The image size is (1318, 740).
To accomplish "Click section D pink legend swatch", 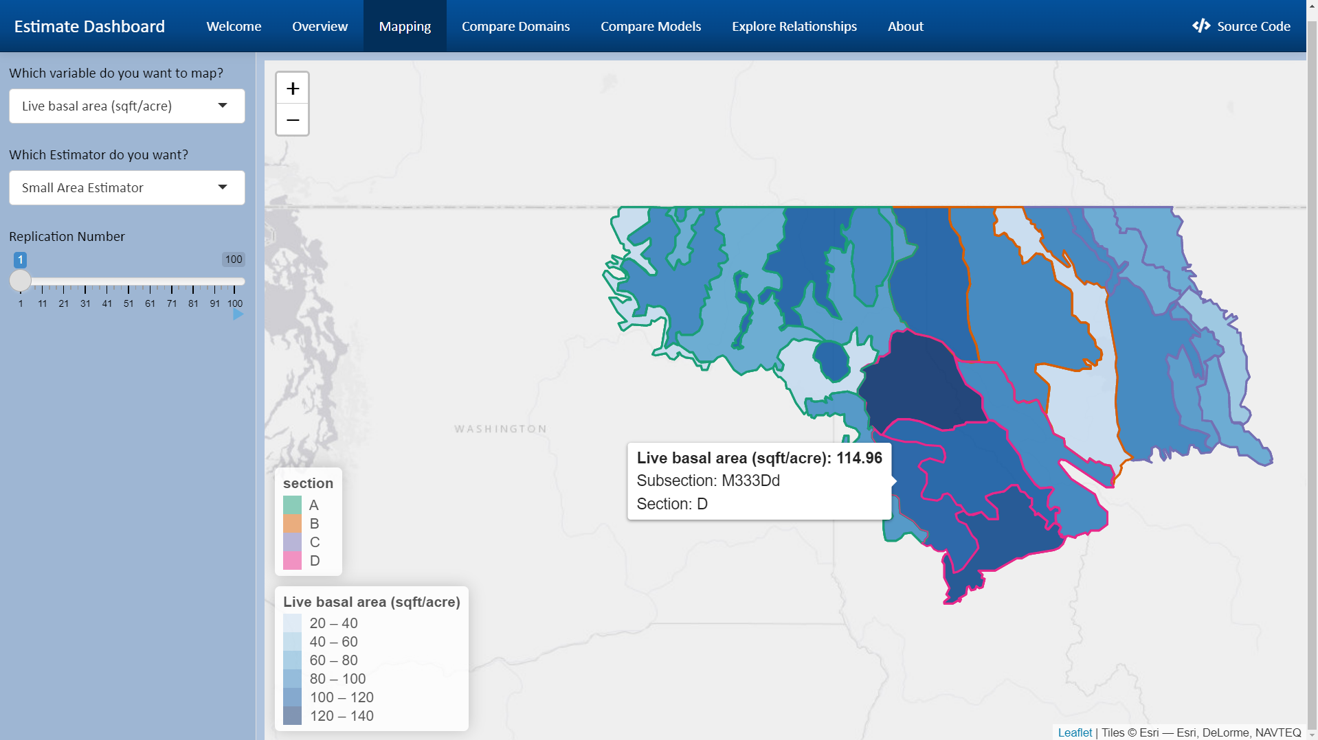I will point(293,561).
